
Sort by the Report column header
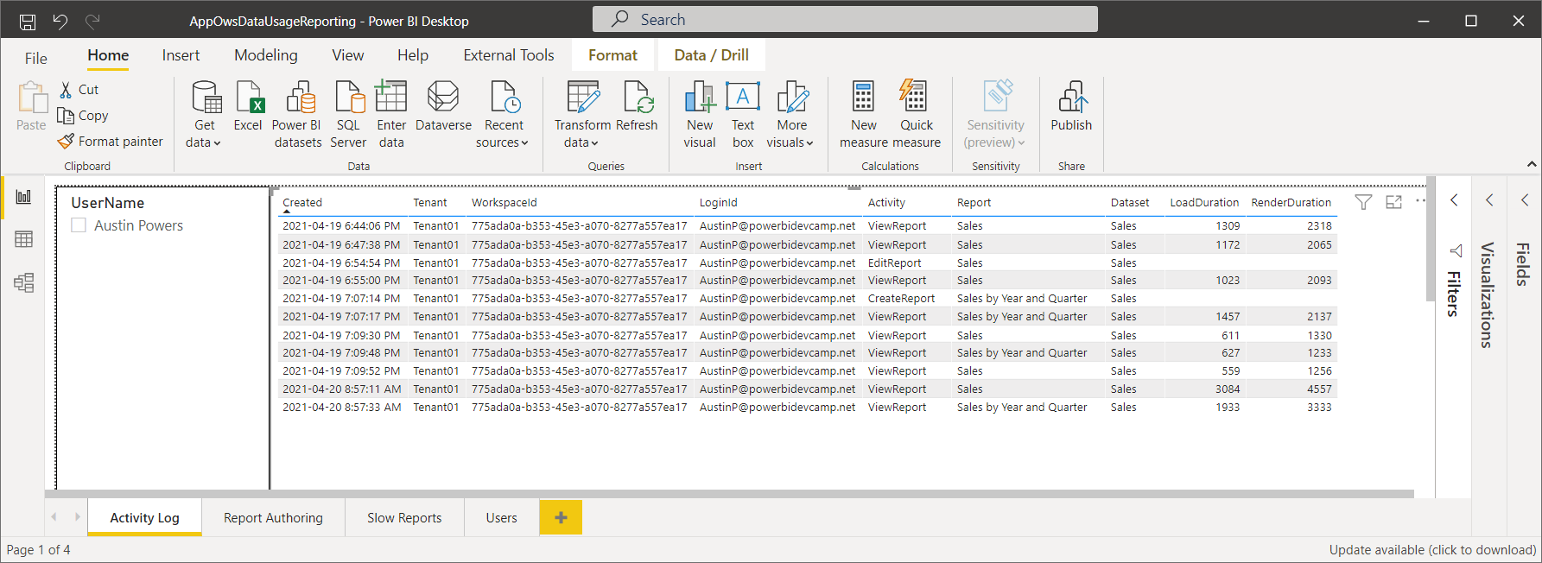pos(974,203)
